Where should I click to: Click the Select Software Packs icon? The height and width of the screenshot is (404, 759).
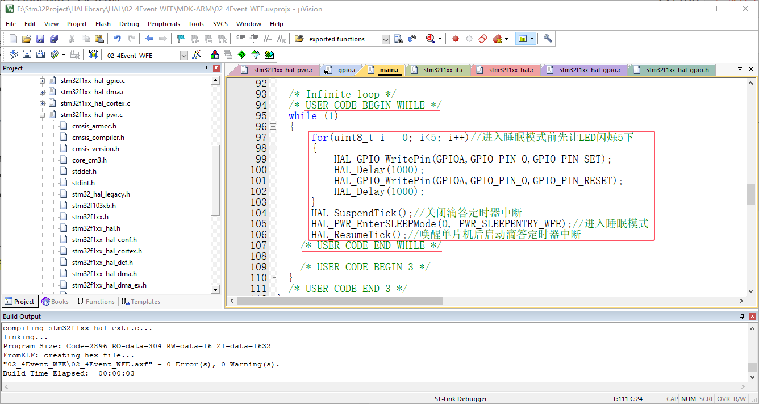click(x=256, y=55)
